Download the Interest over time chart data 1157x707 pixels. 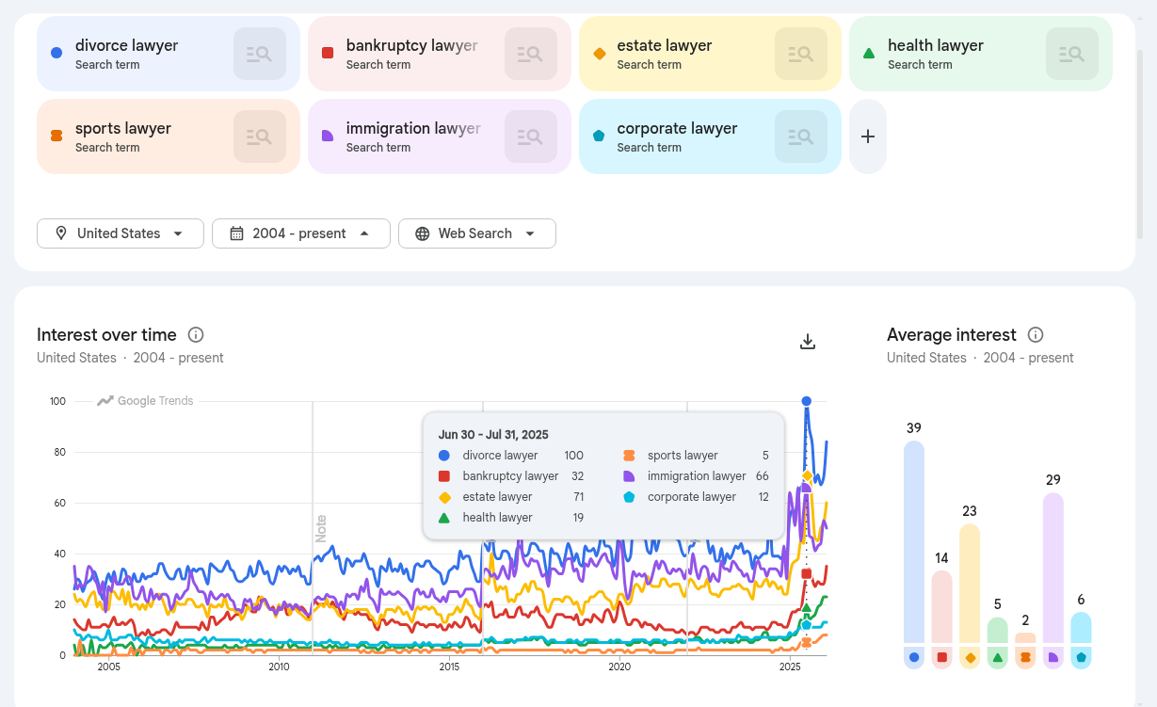[x=807, y=342]
